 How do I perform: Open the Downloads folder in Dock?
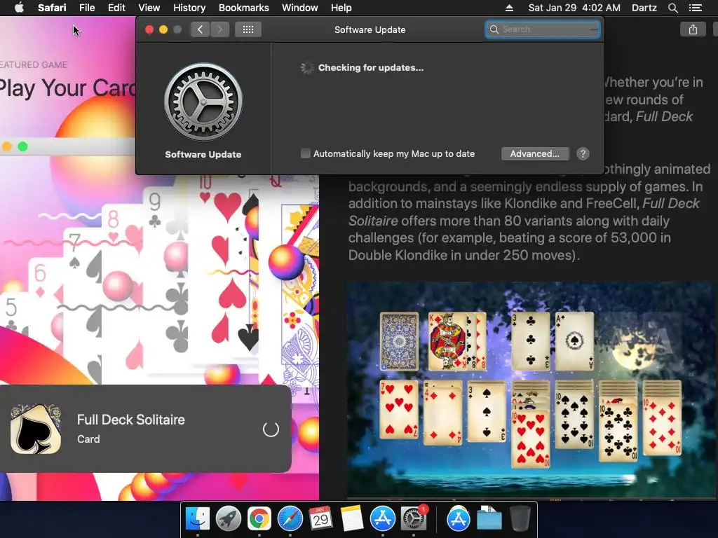[x=489, y=519]
